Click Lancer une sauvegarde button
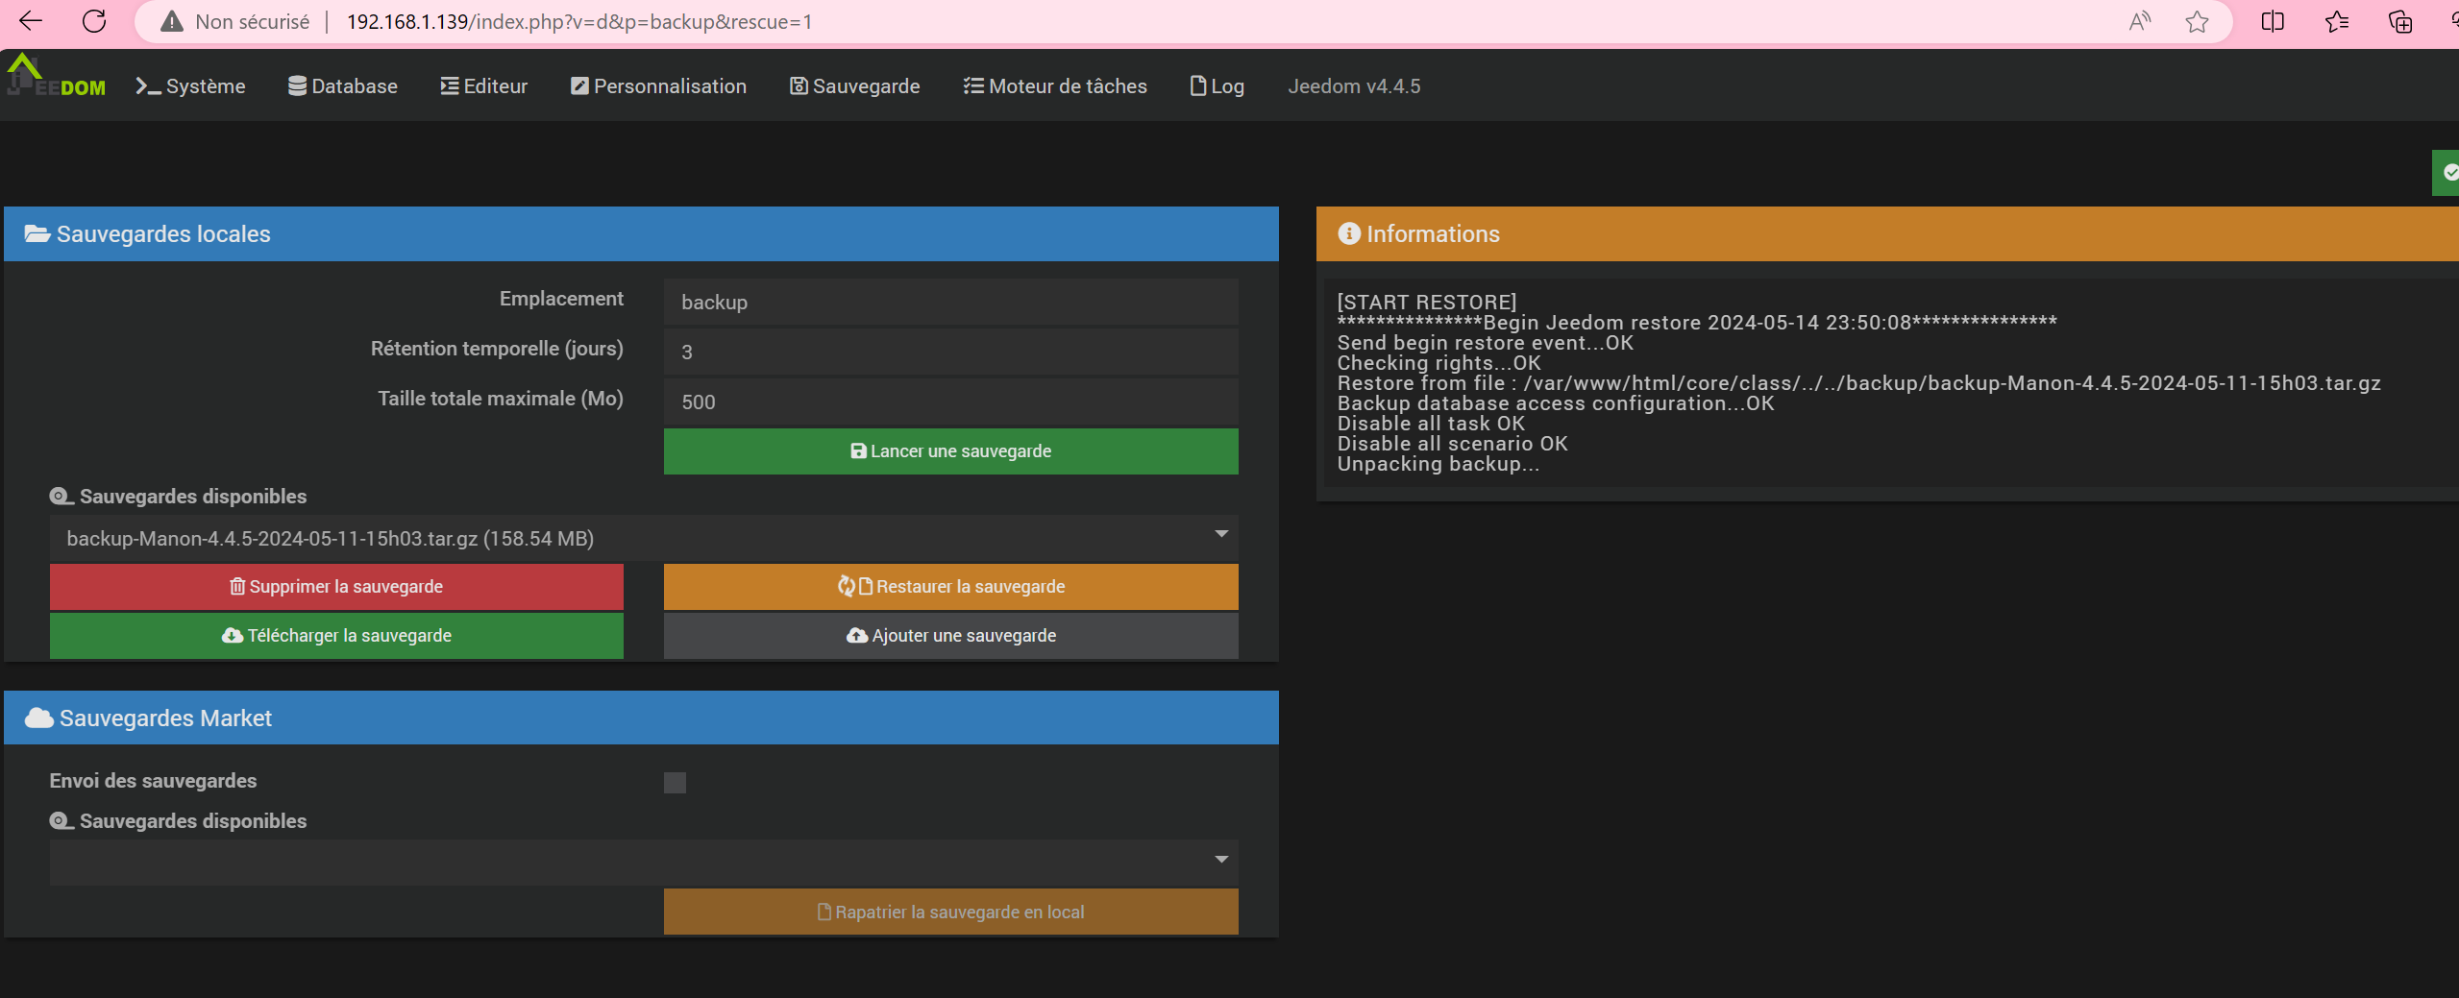This screenshot has width=2459, height=998. [950, 451]
